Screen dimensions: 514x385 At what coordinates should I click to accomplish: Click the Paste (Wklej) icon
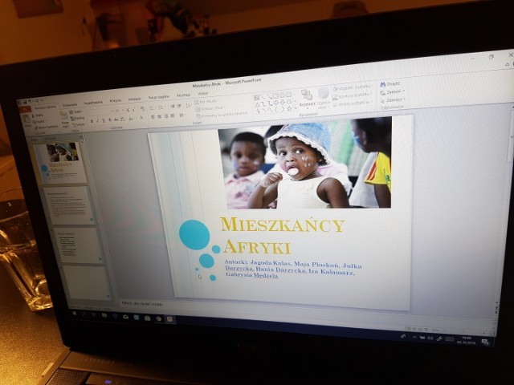(x=26, y=120)
